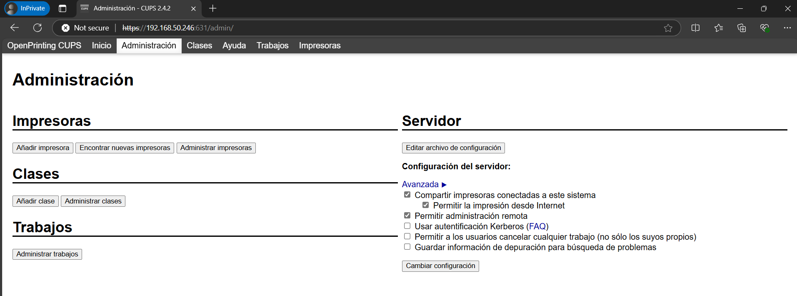Click the browser back arrow
Screen dimensions: 797x296
click(x=15, y=28)
